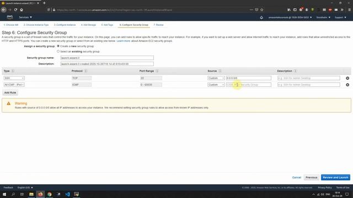Click the browser address bar URL
The width and height of the screenshot is (353, 198).
click(x=114, y=10)
